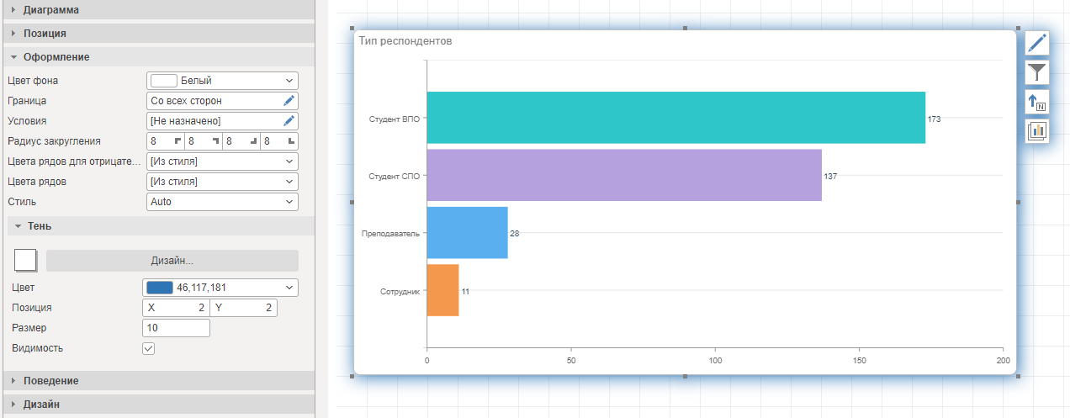Click the Размер input field
The image size is (1070, 418).
click(176, 328)
